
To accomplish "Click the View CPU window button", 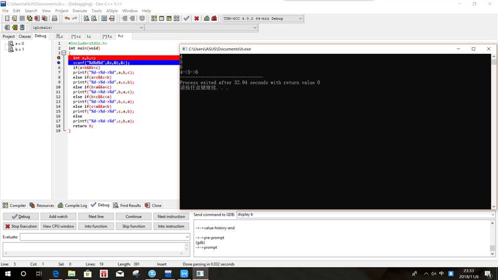I will (x=58, y=227).
